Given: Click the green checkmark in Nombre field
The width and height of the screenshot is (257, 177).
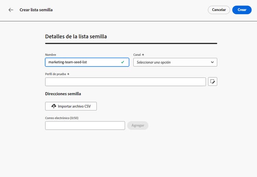Looking at the screenshot, I should coord(123,62).
